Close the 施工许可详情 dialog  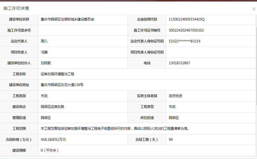254,9
